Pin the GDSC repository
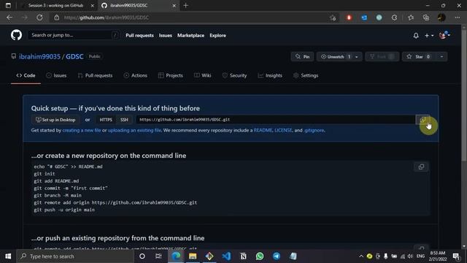The height and width of the screenshot is (263, 467). tap(302, 57)
